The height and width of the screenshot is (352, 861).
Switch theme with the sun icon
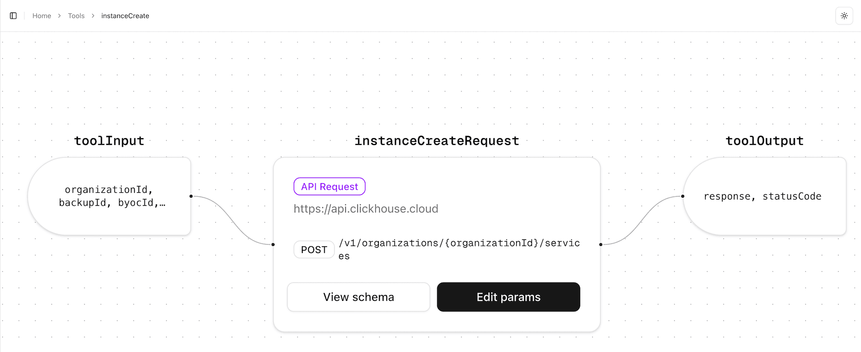(x=844, y=16)
